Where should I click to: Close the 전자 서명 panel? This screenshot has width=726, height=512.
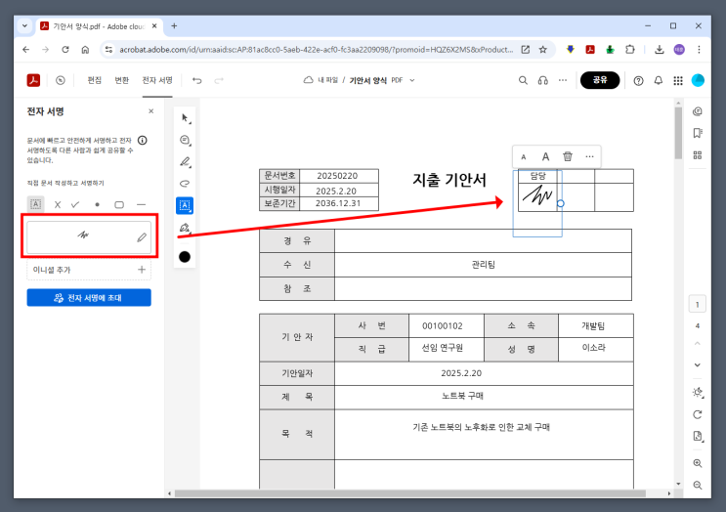[x=150, y=111]
